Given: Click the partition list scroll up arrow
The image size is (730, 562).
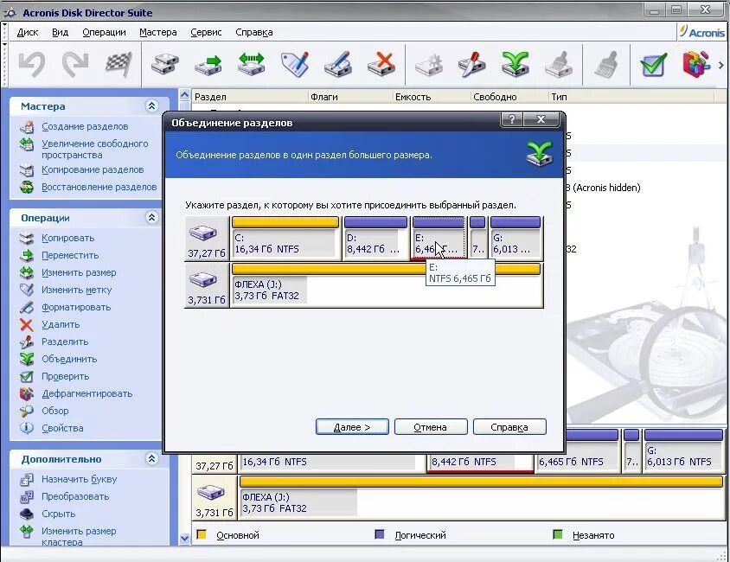Looking at the screenshot, I should (x=185, y=95).
